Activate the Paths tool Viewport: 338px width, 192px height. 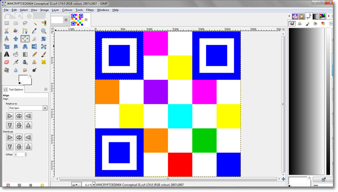25,31
